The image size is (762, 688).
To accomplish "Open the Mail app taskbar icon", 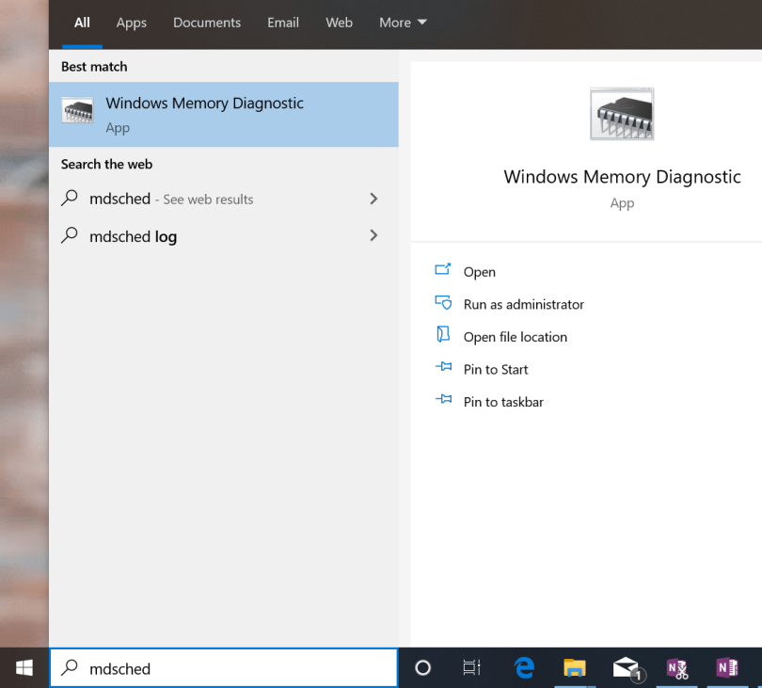I will 626,667.
